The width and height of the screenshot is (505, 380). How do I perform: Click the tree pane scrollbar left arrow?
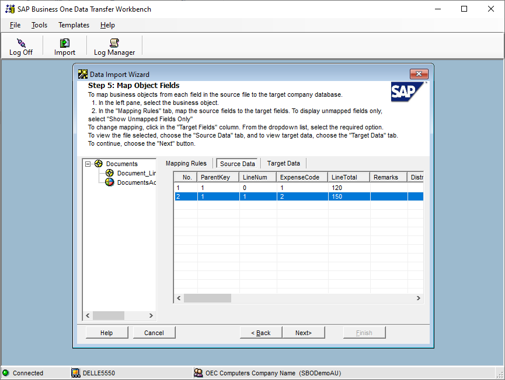[x=88, y=316]
